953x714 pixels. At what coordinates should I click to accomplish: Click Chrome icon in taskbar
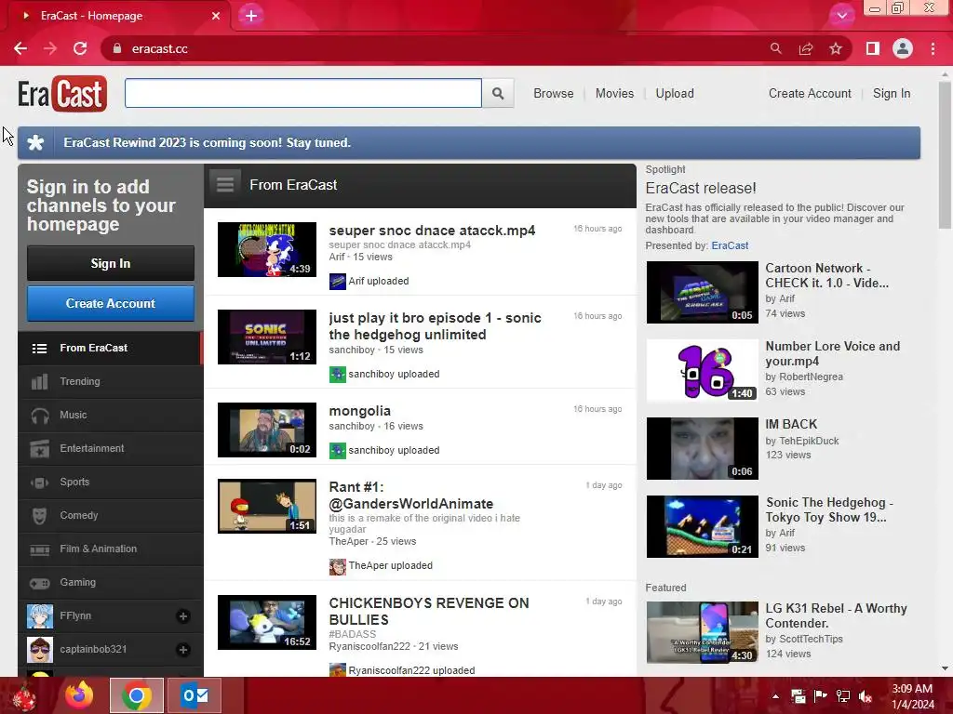(x=136, y=695)
